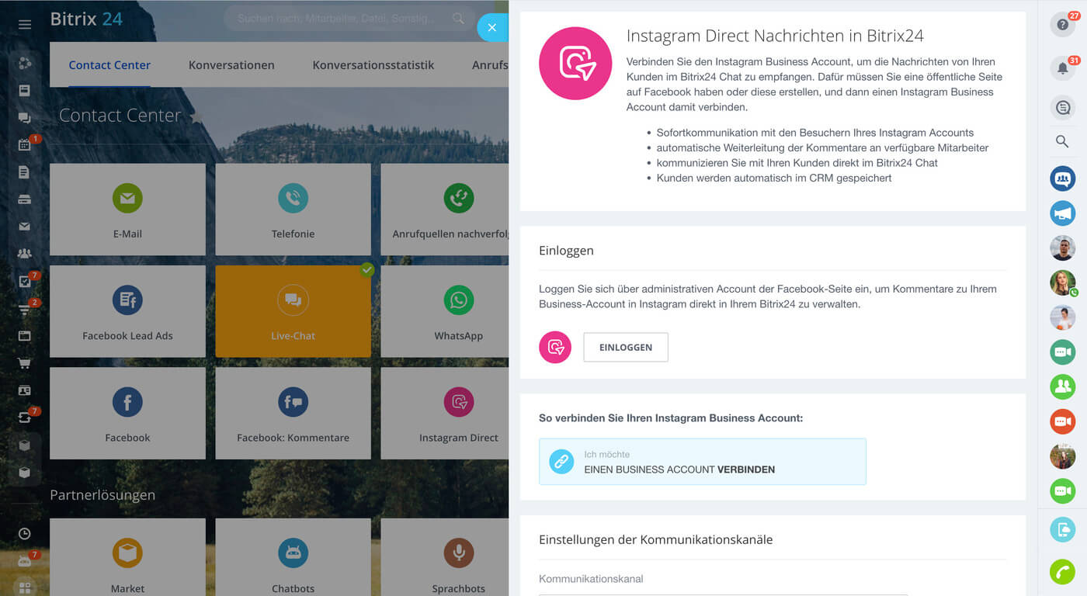Click the 'Partnerlösungen' section heading

tap(102, 495)
